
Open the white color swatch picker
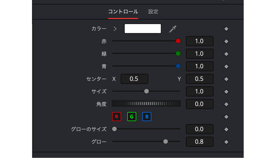143,28
